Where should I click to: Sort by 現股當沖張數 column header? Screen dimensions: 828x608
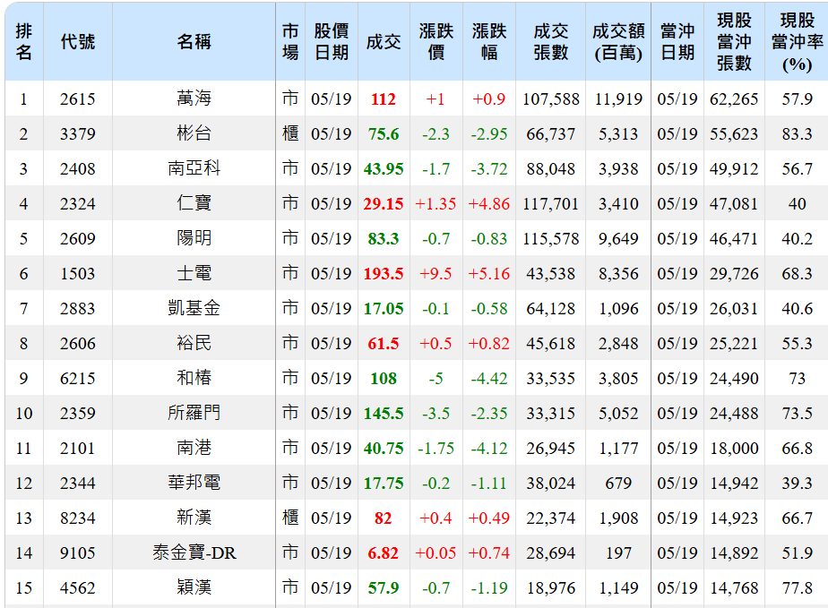pyautogui.click(x=734, y=42)
